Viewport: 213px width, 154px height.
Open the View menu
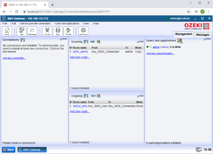(x=86, y=23)
